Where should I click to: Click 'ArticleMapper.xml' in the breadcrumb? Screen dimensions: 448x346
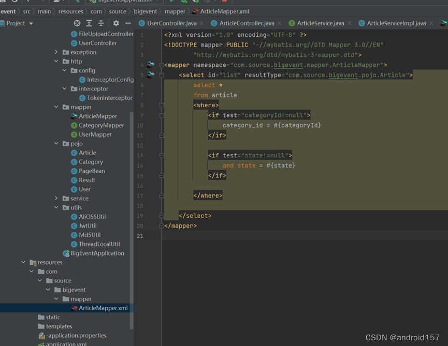click(x=225, y=11)
